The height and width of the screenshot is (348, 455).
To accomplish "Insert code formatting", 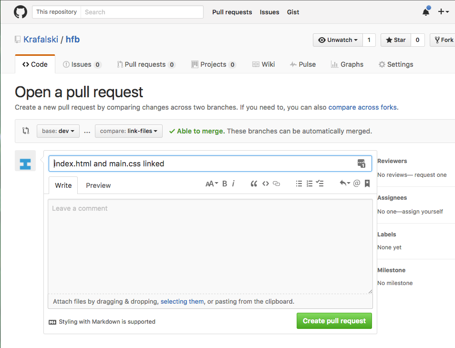I will 266,184.
